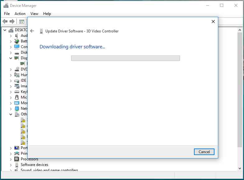244x180 pixels.
Task: Open the View menu
Action: point(34,14)
